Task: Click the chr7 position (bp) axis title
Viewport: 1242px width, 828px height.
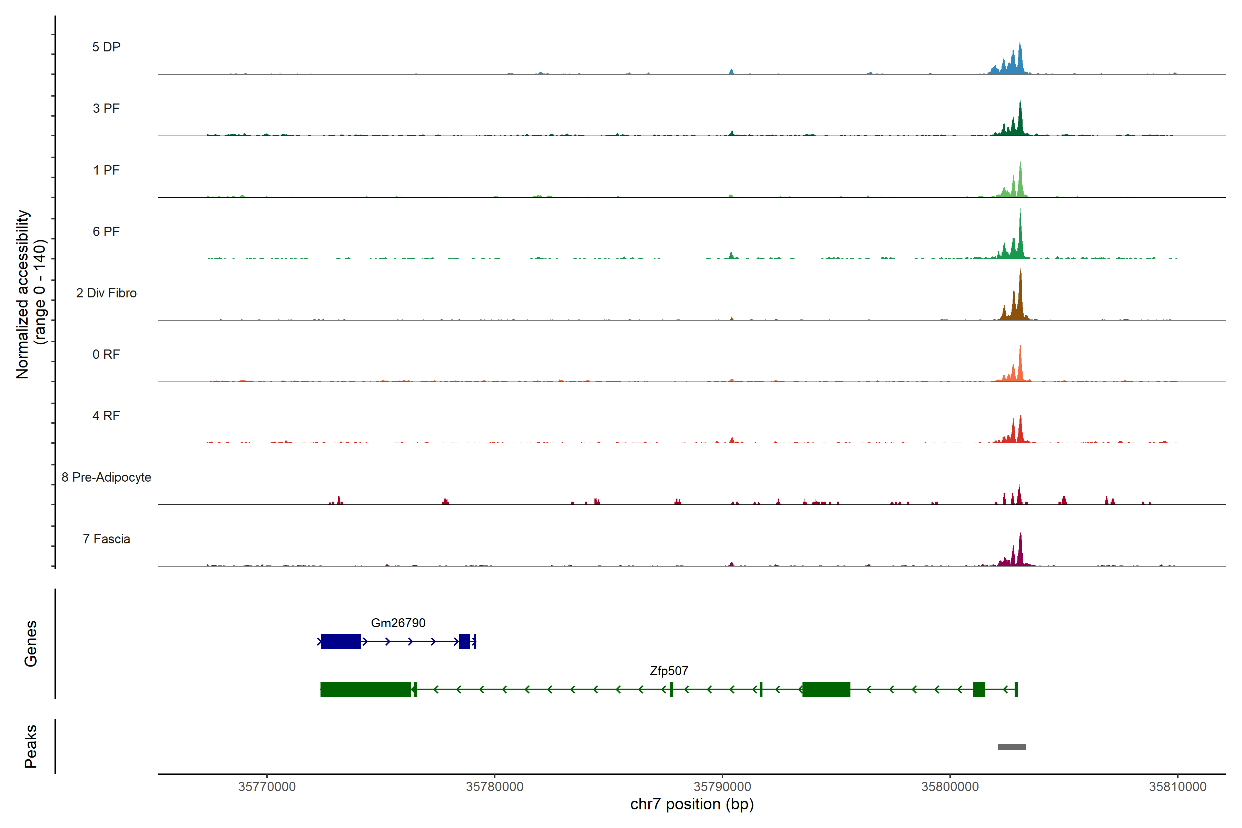Action: pyautogui.click(x=692, y=805)
